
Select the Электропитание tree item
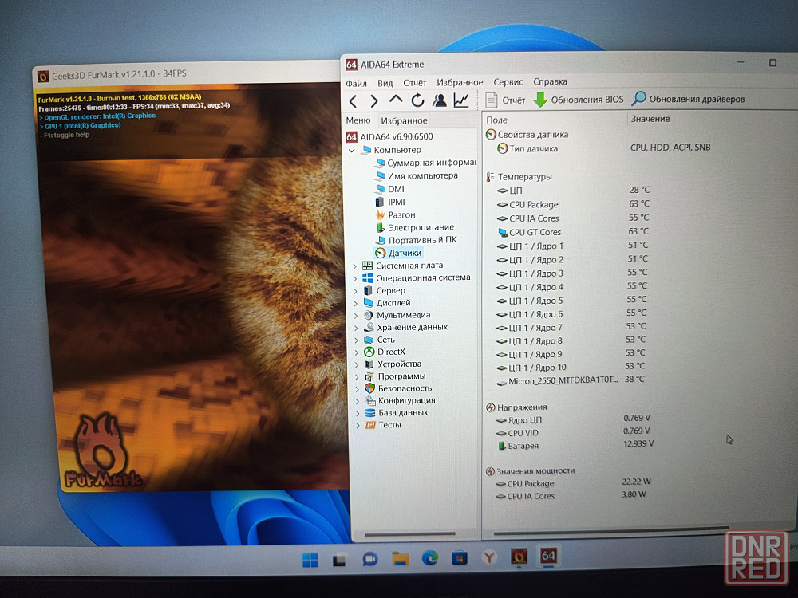(x=415, y=227)
